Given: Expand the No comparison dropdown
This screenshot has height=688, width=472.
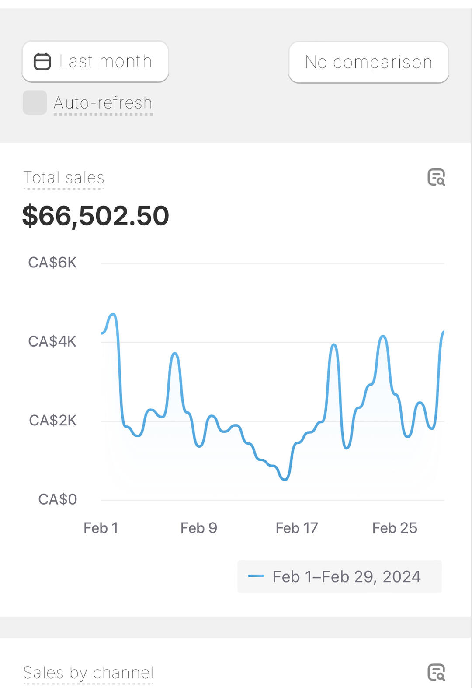Looking at the screenshot, I should pos(368,62).
